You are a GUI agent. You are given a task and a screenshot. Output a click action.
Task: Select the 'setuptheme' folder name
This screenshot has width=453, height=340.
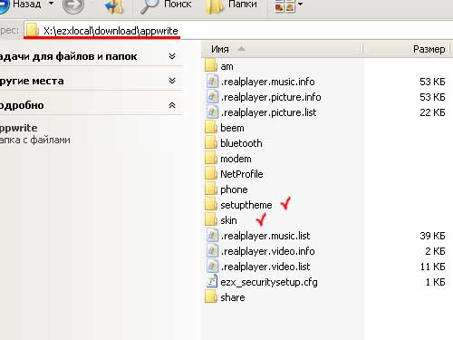[x=246, y=205]
